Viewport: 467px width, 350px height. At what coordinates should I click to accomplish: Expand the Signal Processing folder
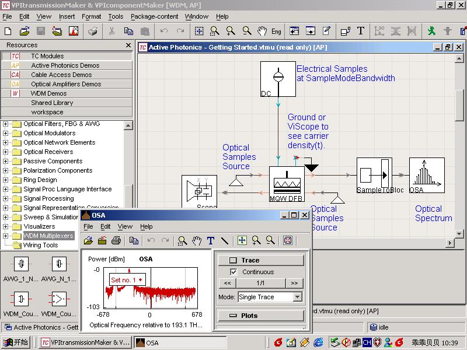tap(5, 198)
